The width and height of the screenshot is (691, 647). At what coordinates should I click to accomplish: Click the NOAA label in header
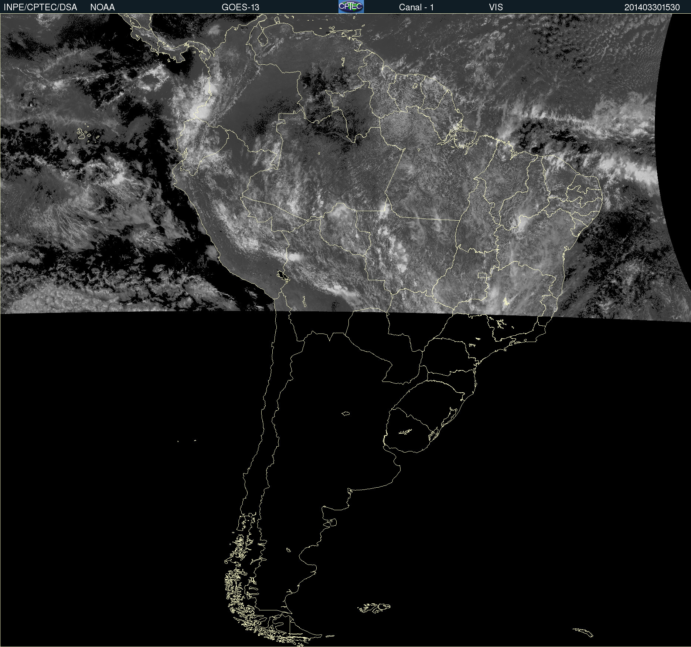(102, 7)
